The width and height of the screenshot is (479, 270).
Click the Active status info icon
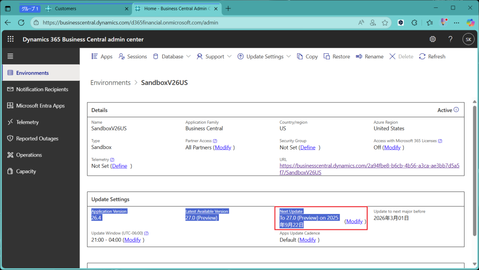pos(456,110)
